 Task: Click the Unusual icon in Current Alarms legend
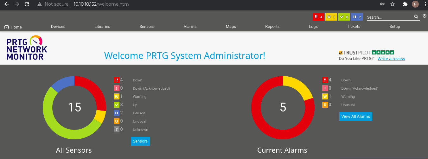tap(325, 105)
